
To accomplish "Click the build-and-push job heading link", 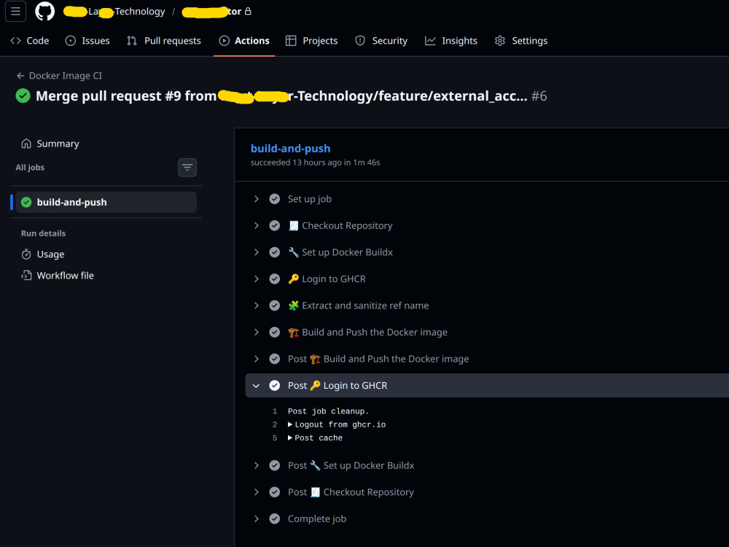I will click(291, 148).
